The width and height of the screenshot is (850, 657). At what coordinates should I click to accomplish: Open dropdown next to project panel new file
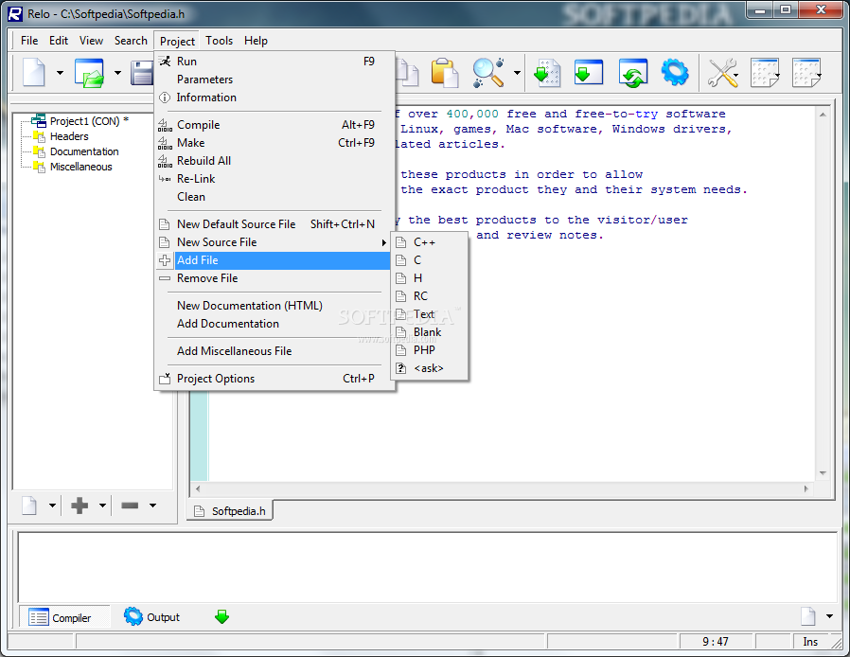(52, 506)
